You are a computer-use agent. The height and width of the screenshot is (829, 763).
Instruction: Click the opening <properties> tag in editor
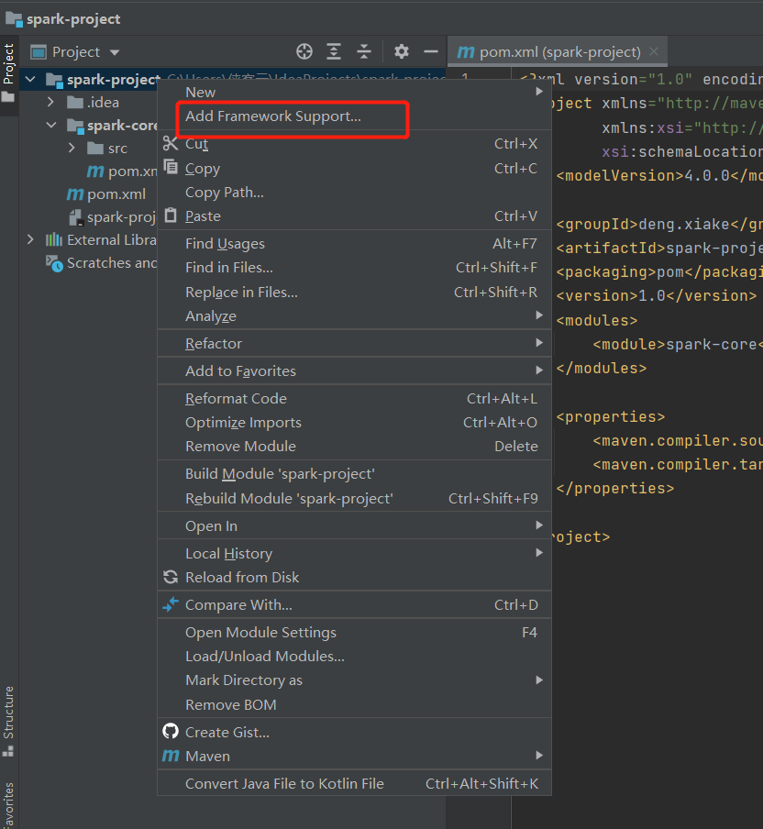click(610, 416)
